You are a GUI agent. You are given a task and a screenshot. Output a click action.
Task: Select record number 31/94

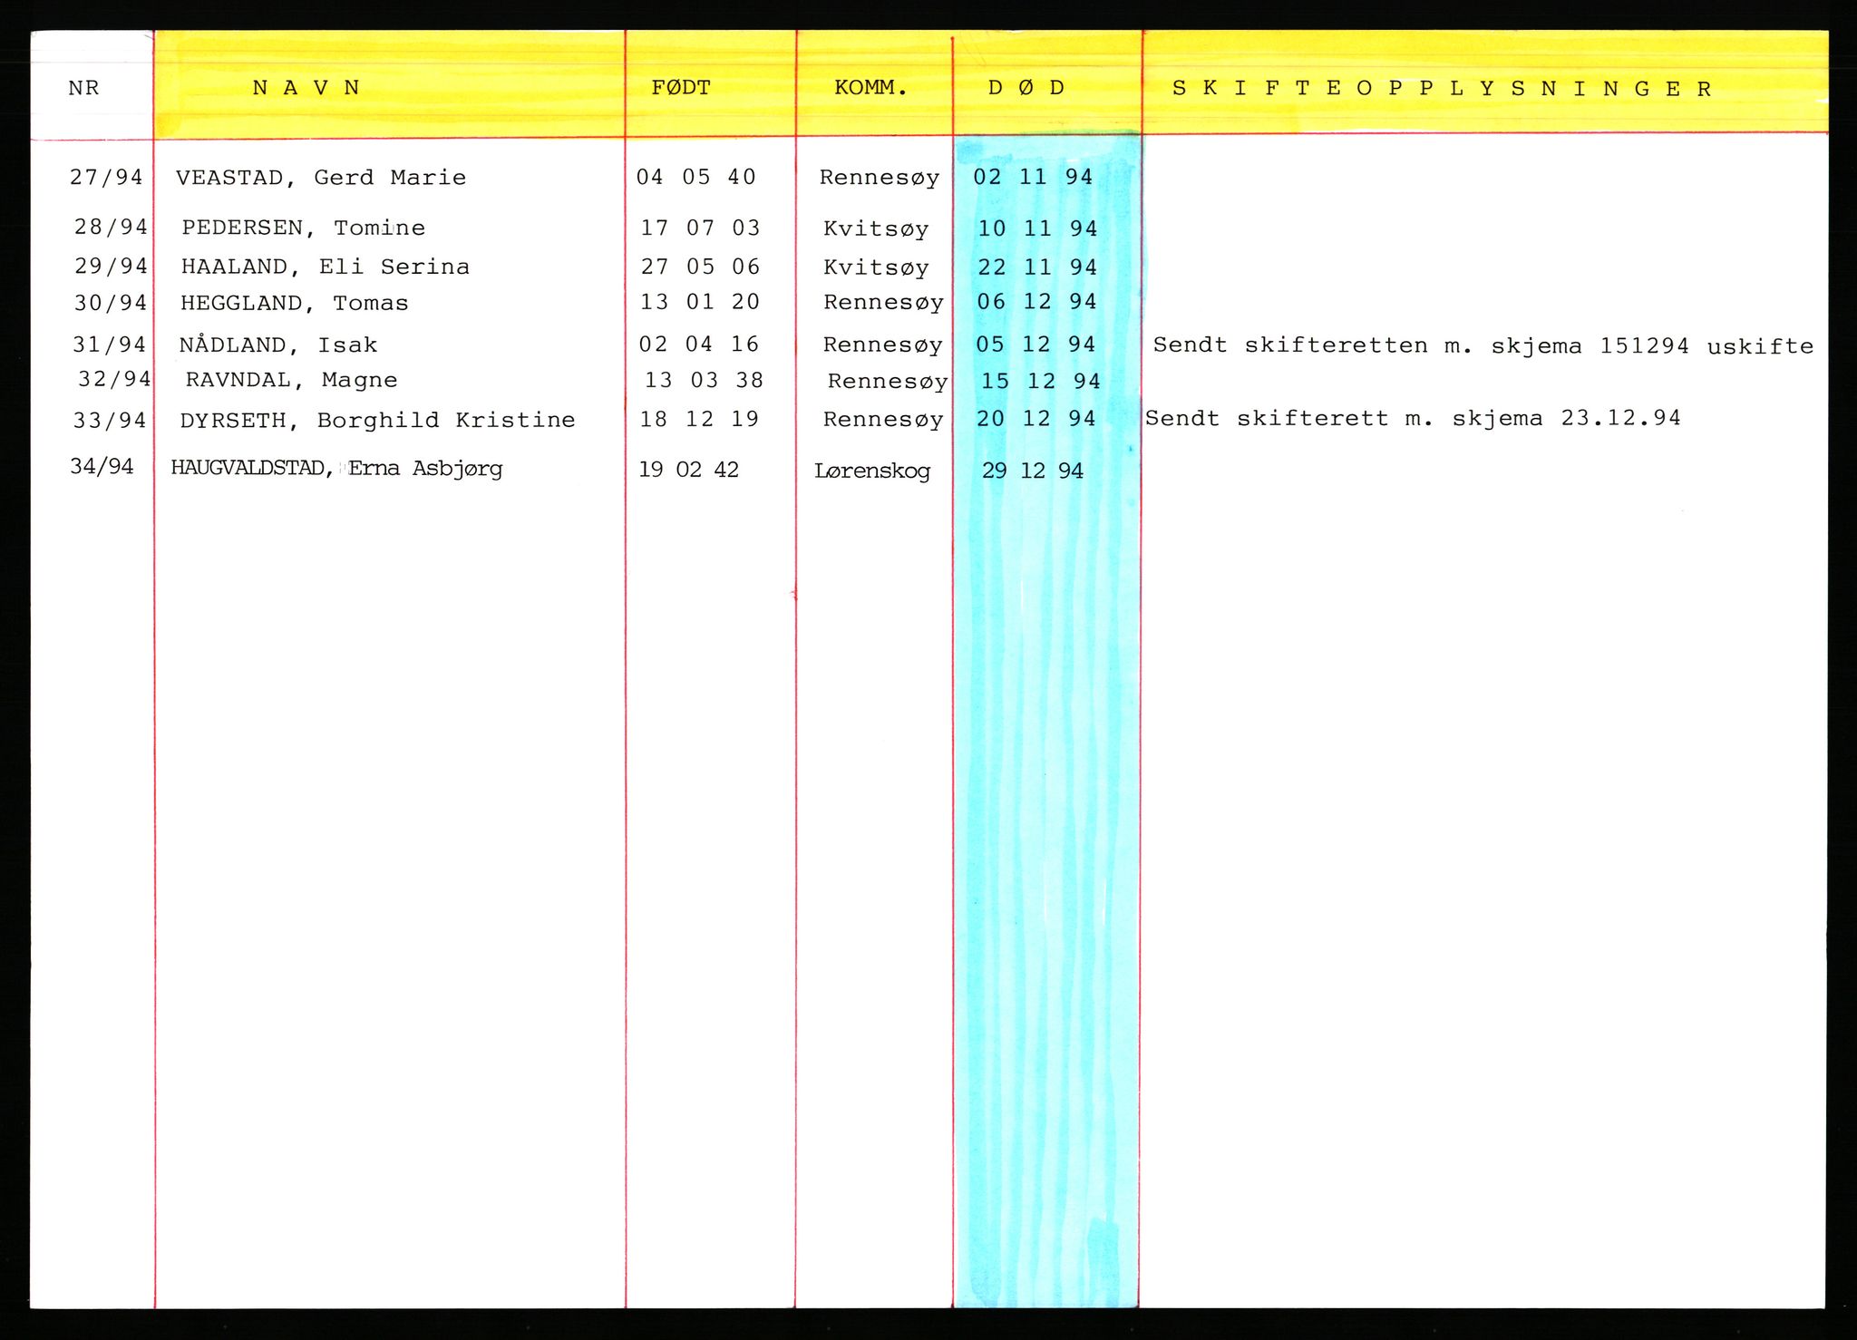110,345
